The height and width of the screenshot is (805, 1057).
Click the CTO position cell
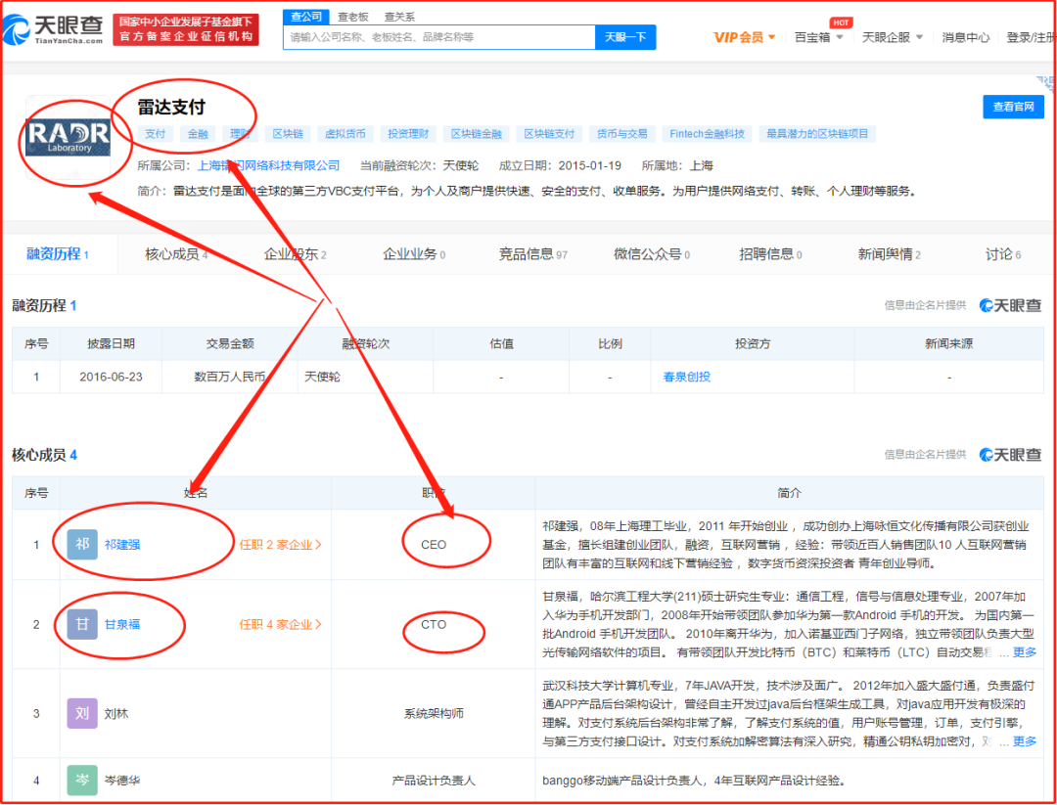pos(434,624)
